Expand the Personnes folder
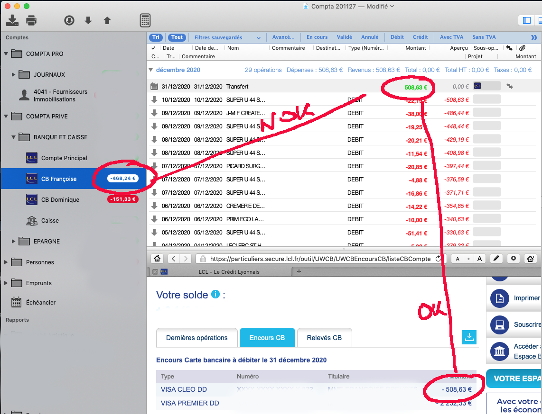Viewport: 542px width, 414px height. (6, 262)
